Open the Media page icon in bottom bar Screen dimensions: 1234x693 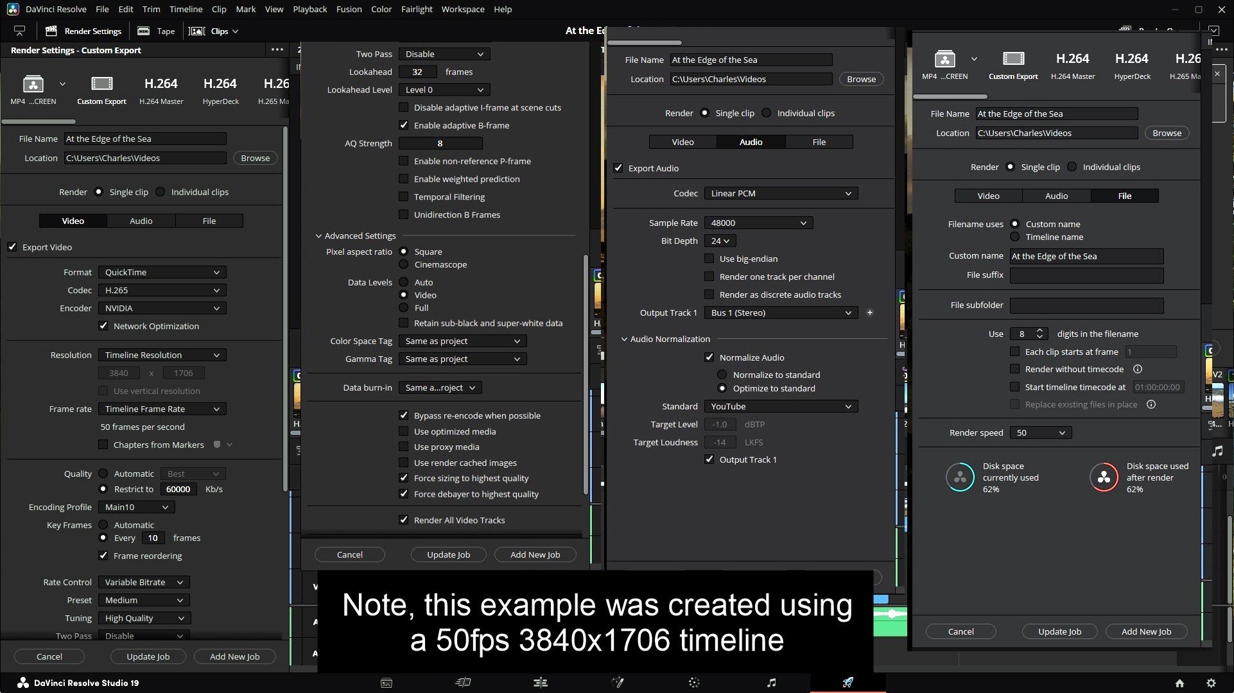click(x=387, y=683)
